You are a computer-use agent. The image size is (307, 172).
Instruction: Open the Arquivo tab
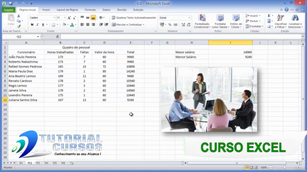[9, 10]
